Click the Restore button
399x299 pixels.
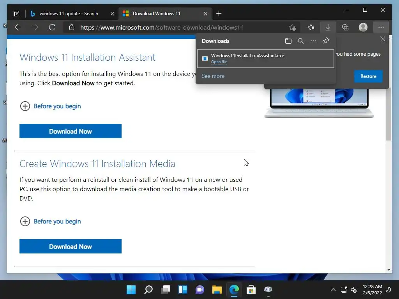[x=368, y=76]
